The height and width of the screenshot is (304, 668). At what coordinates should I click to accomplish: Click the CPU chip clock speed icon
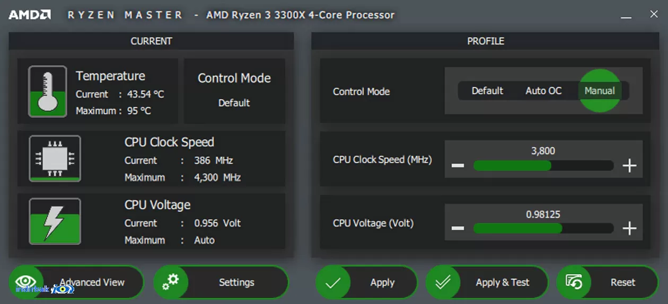55,158
